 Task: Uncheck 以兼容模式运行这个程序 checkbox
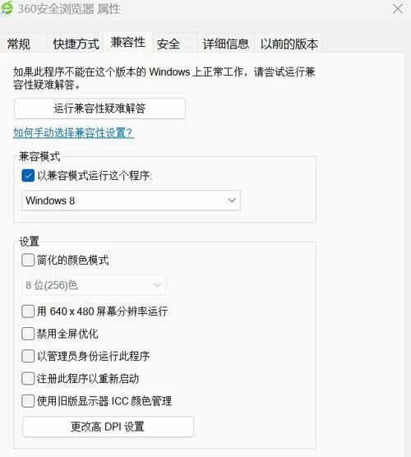point(28,176)
